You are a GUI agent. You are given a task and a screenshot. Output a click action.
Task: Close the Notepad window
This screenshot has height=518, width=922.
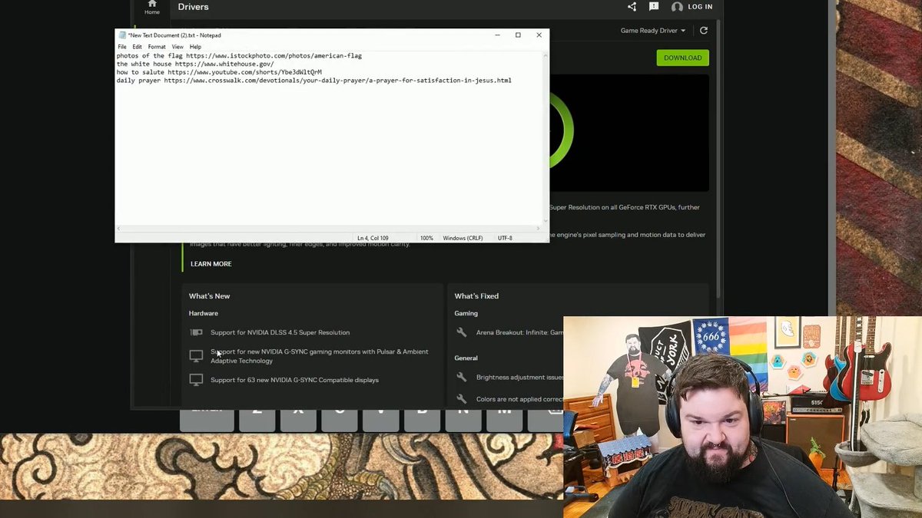tap(539, 35)
